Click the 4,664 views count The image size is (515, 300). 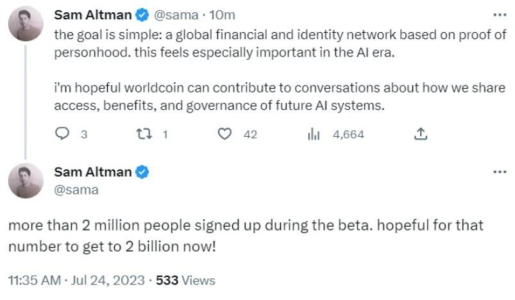click(x=348, y=134)
